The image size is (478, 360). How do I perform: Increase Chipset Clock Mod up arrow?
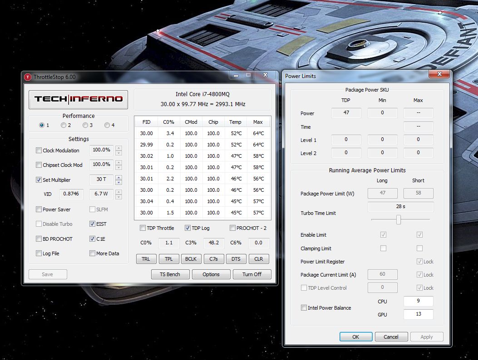119,162
